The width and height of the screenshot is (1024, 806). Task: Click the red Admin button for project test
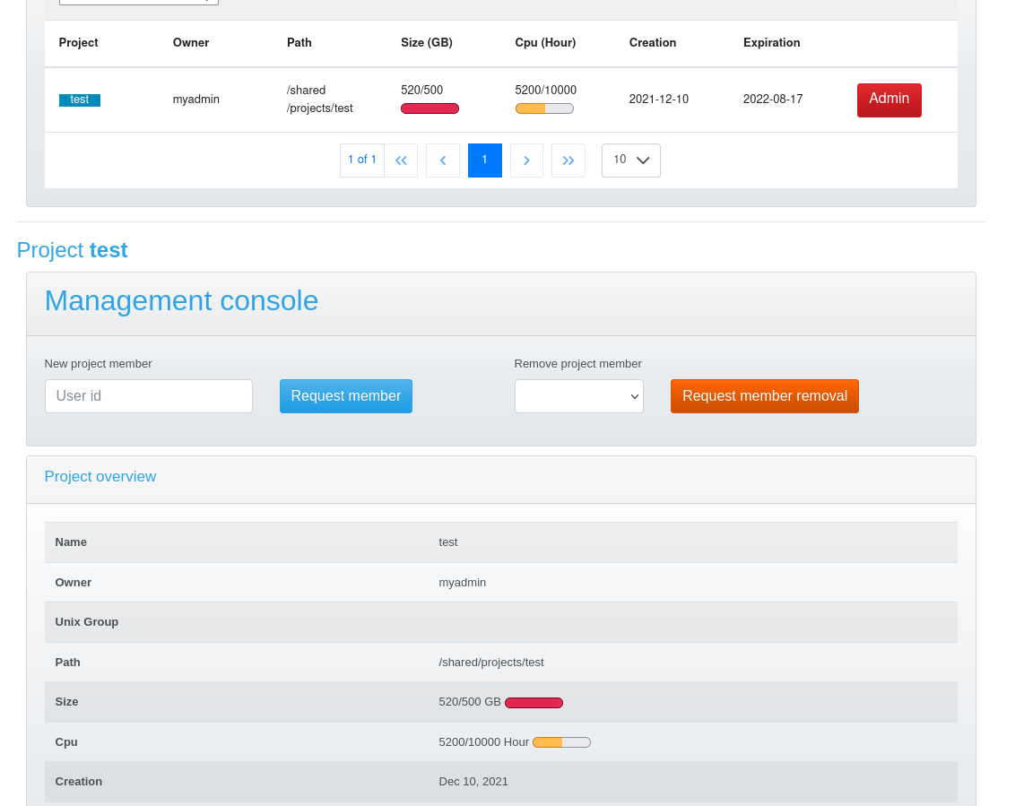click(x=889, y=100)
